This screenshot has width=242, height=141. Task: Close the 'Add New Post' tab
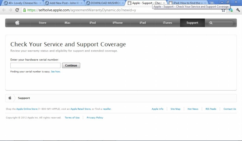(82, 3)
